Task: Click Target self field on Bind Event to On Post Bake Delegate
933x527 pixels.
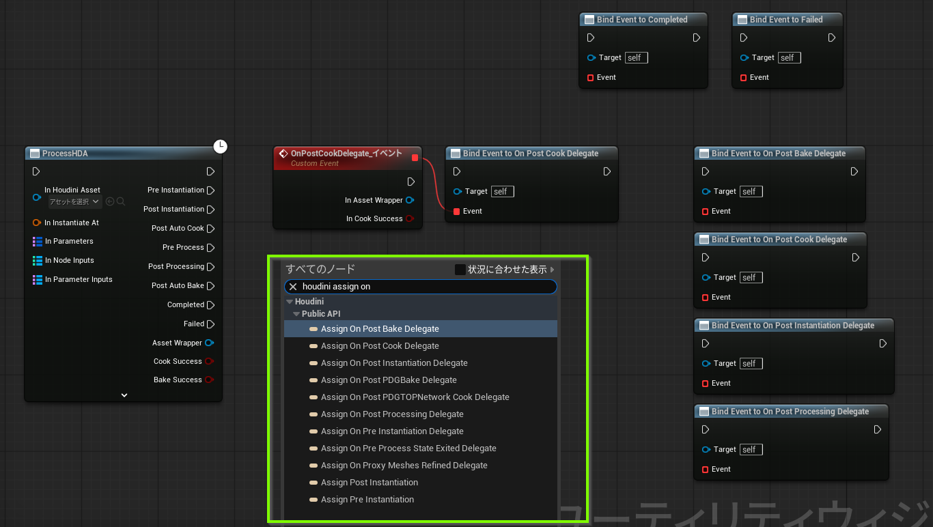Action: coord(751,192)
